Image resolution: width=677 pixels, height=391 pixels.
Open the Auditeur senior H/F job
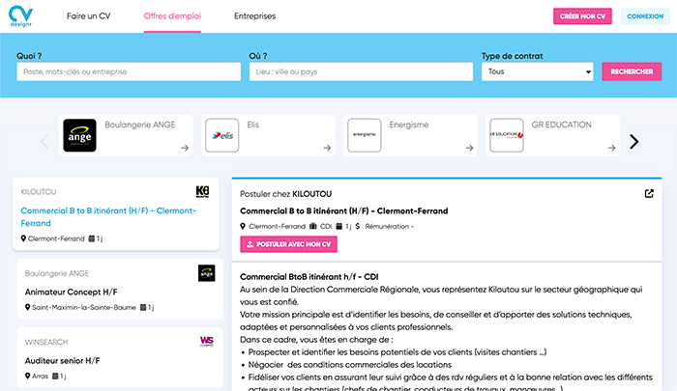tap(62, 360)
